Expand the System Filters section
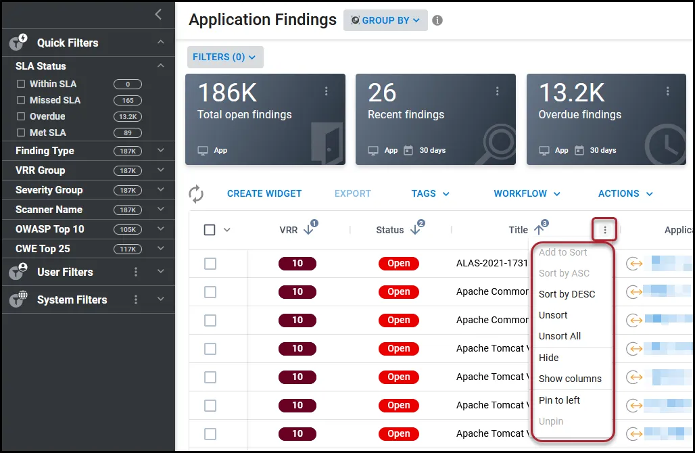The width and height of the screenshot is (695, 453). click(161, 300)
